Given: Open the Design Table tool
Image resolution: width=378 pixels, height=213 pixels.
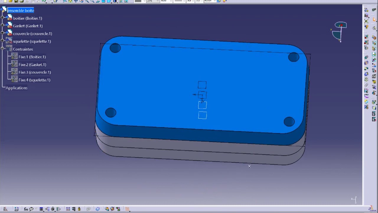Looking at the screenshot, I should point(41,209).
